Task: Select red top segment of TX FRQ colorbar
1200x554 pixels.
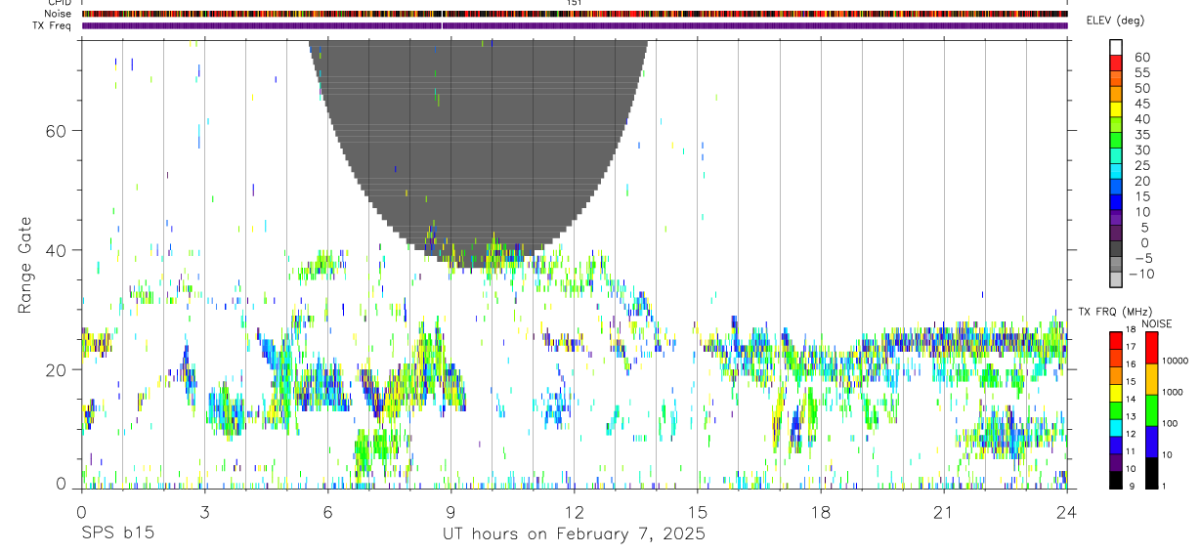Action: [1115, 339]
